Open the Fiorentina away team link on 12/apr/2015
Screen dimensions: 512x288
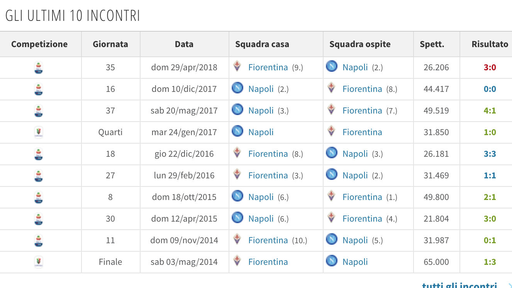[362, 219]
